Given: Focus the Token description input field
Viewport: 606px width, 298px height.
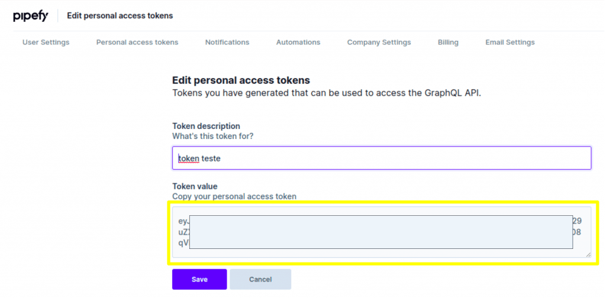Looking at the screenshot, I should click(x=382, y=158).
